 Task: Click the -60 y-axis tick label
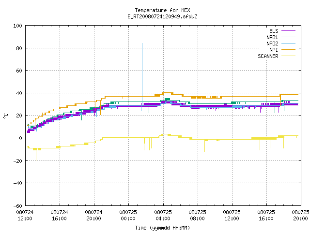pyautogui.click(x=17, y=206)
